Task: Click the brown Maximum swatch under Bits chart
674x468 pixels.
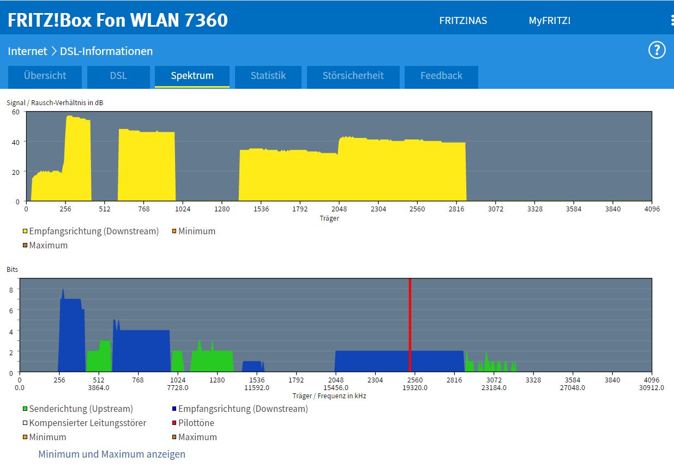Action: coord(174,437)
